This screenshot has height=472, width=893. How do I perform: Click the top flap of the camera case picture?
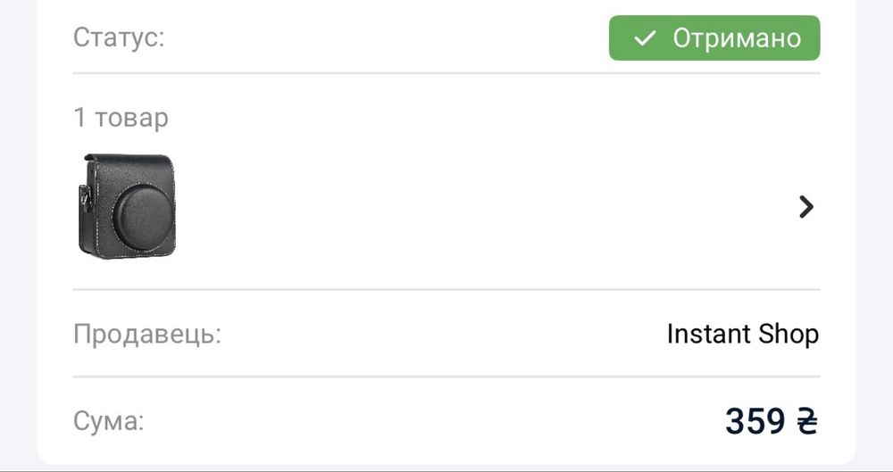point(129,170)
